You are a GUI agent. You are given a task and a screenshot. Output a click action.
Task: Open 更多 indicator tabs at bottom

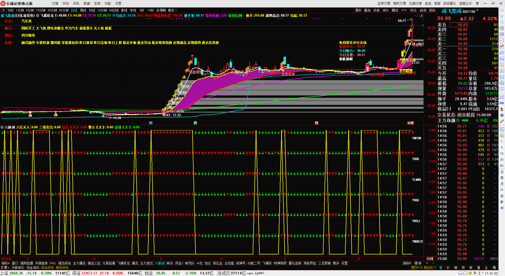[336, 263]
